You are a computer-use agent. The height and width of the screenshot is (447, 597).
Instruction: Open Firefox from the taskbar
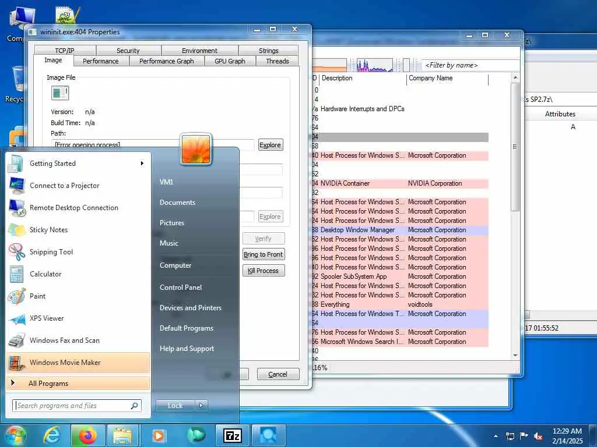87,435
